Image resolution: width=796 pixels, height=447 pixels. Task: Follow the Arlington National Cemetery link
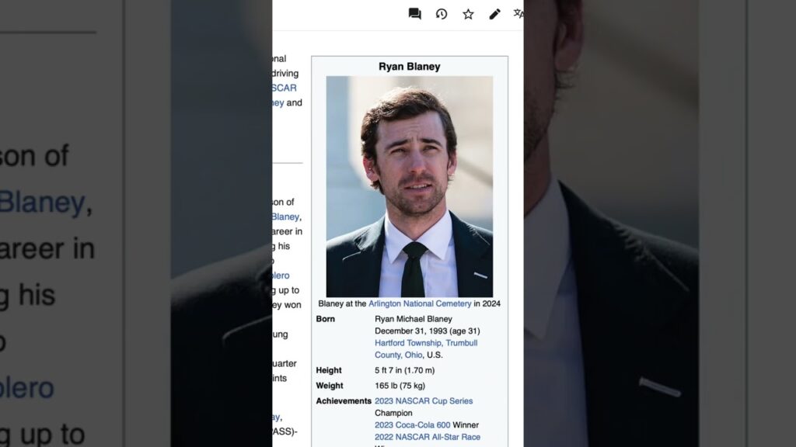[x=420, y=303]
